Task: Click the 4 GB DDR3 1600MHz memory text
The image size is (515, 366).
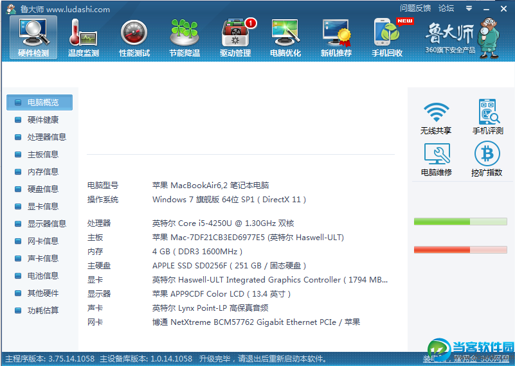Action: (x=197, y=252)
